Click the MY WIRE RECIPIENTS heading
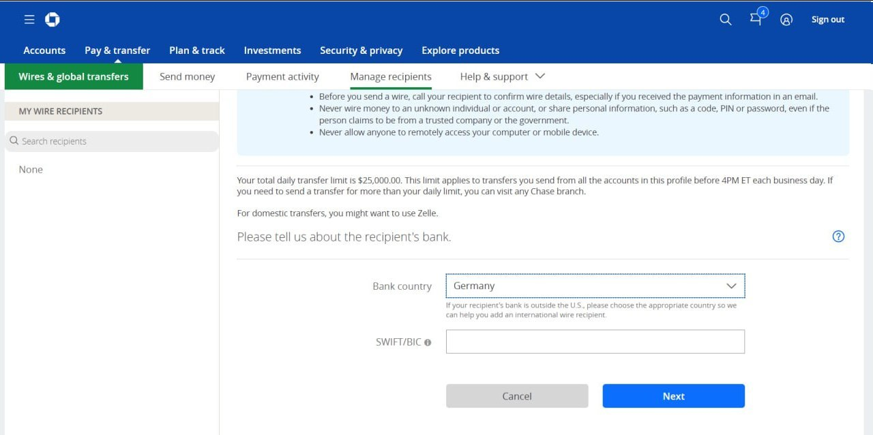873x435 pixels. click(x=61, y=111)
